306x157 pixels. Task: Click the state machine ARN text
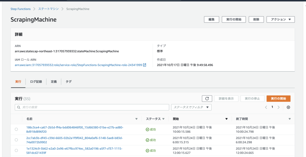67,52
